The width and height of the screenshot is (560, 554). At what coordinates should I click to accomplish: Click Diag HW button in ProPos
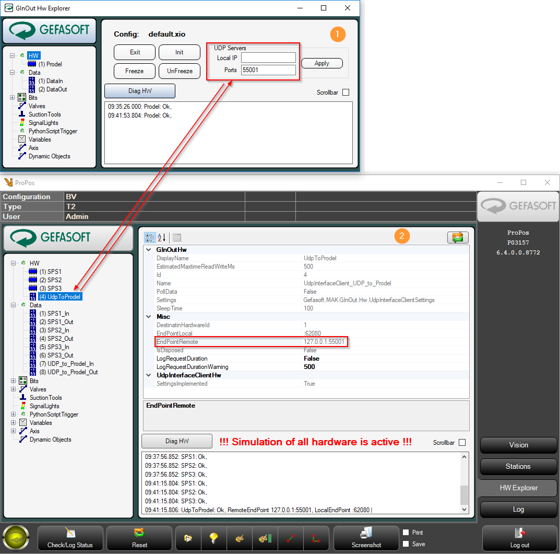[x=177, y=441]
